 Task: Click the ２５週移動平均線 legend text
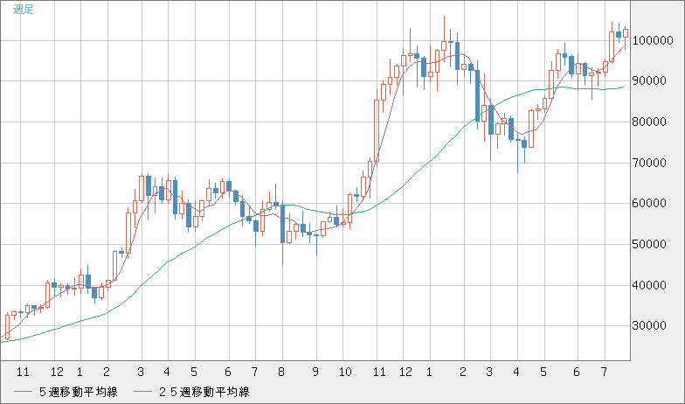(x=204, y=392)
